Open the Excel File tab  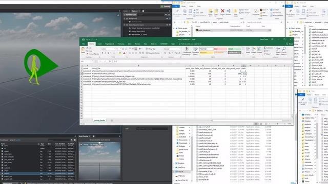[x=83, y=44]
